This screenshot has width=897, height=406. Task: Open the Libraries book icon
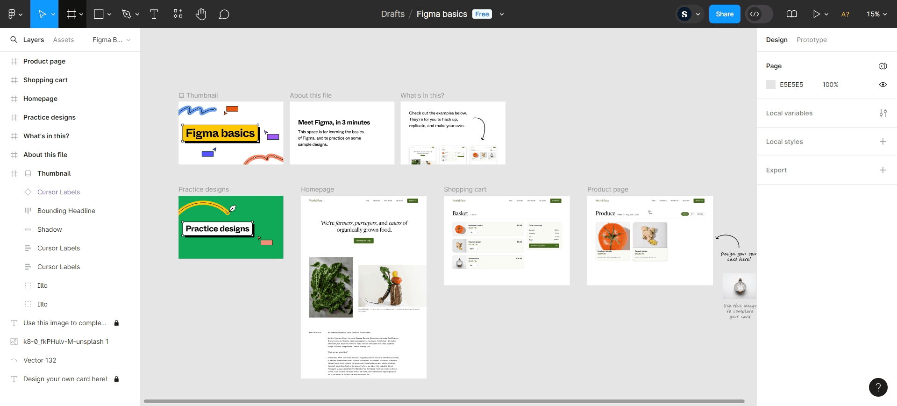pyautogui.click(x=791, y=14)
